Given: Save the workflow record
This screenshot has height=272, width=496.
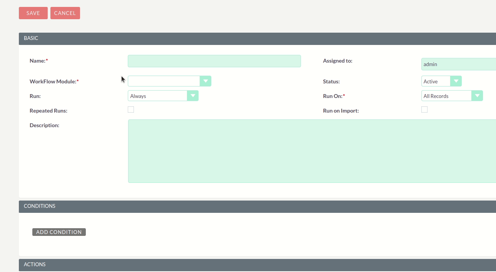Looking at the screenshot, I should click(x=33, y=13).
